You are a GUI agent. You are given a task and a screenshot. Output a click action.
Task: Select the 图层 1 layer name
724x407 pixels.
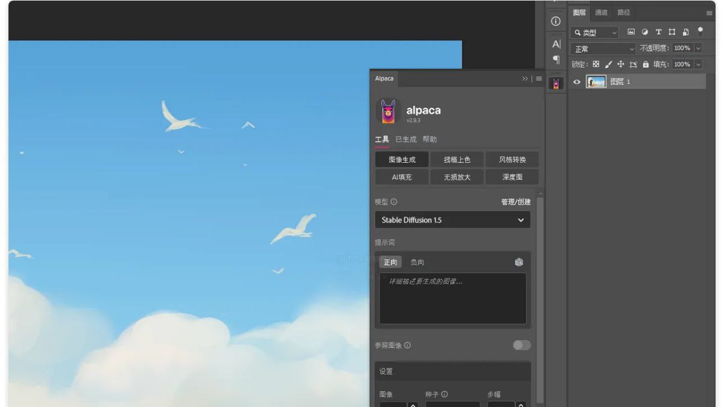tap(620, 82)
